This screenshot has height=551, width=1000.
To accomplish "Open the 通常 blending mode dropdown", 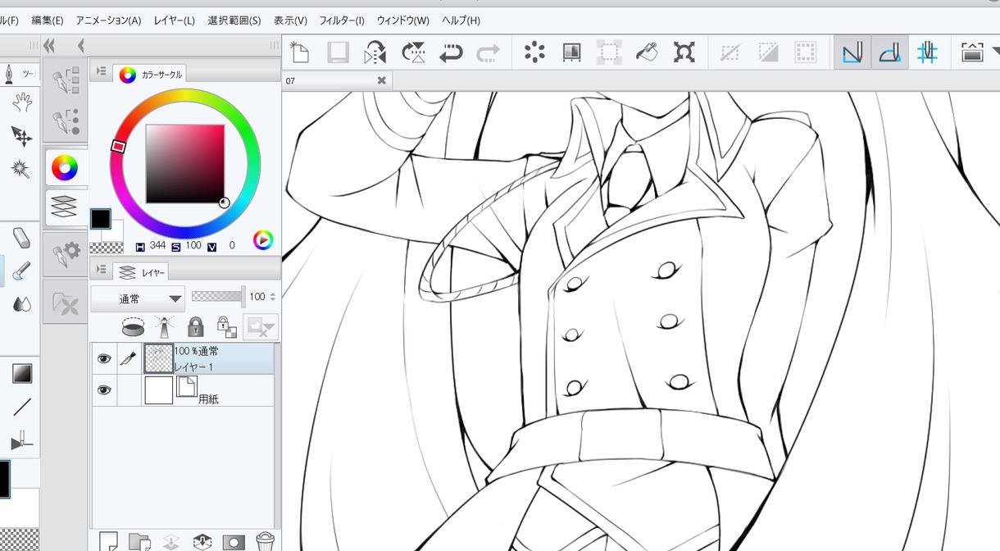I will pyautogui.click(x=139, y=299).
